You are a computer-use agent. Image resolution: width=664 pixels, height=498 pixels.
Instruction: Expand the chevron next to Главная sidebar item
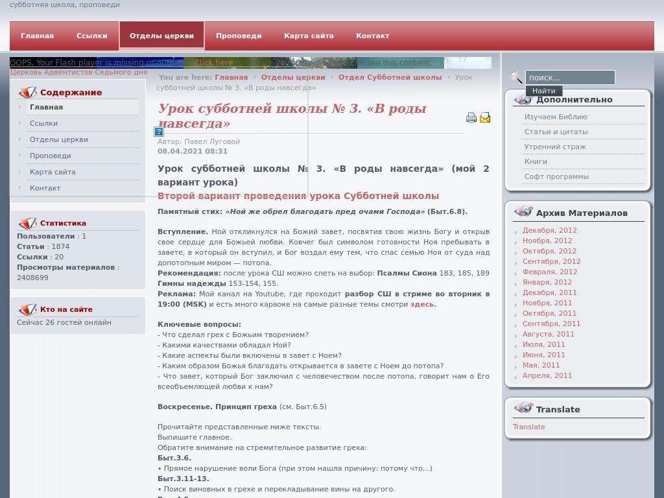pos(20,107)
